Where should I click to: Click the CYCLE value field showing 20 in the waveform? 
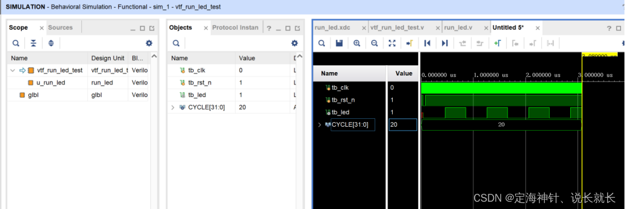click(403, 124)
